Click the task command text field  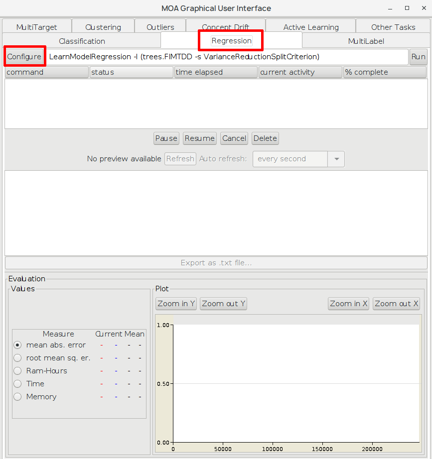tap(227, 57)
